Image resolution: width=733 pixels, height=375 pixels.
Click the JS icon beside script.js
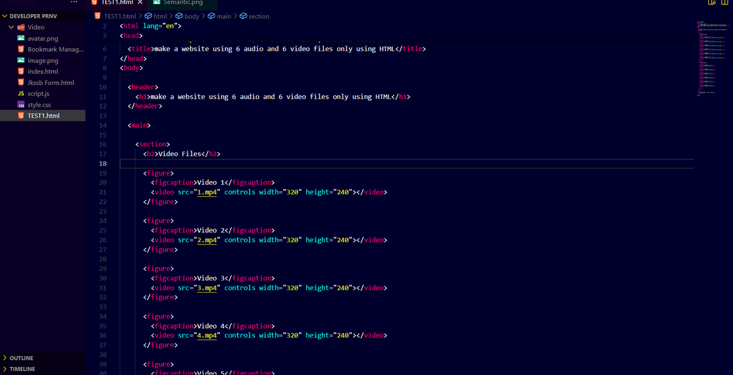pyautogui.click(x=21, y=93)
